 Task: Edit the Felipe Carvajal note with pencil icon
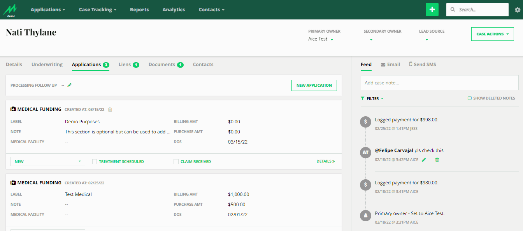(424, 159)
